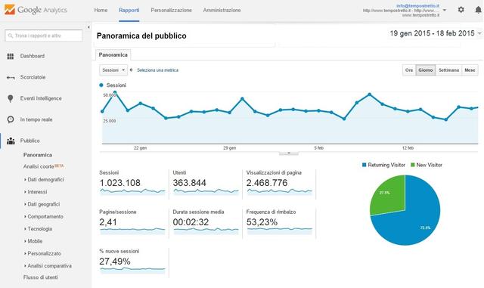Click the New Visitor green legend swatch
The height and width of the screenshot is (288, 484).
(413, 165)
